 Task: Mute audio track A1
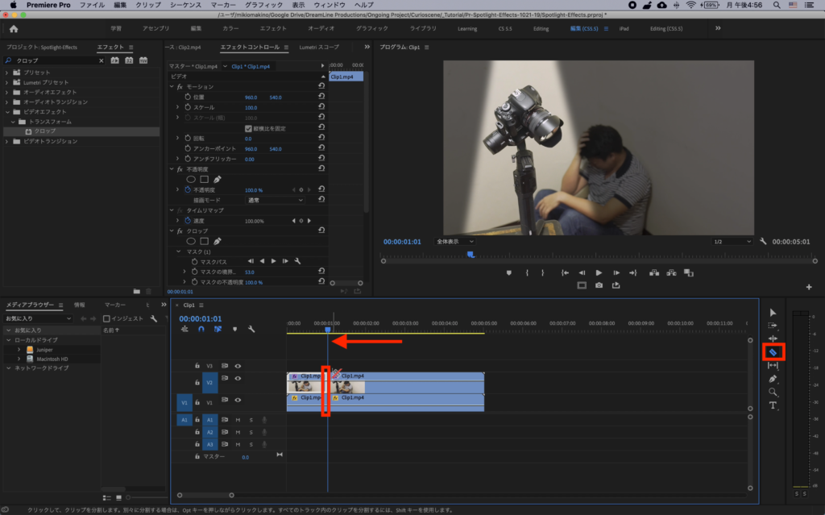pos(238,420)
